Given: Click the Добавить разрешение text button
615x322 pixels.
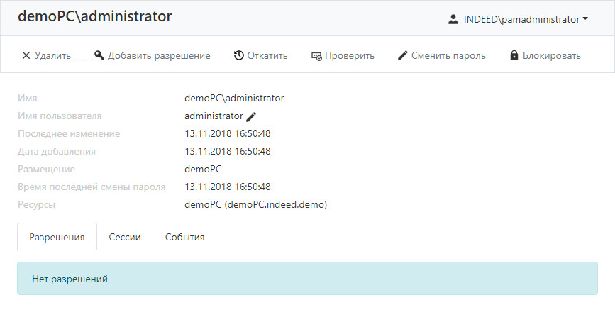Looking at the screenshot, I should click(x=159, y=56).
